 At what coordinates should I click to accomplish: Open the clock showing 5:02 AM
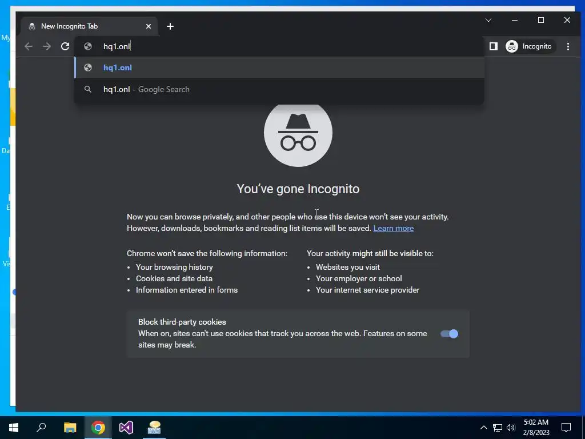pos(536,428)
